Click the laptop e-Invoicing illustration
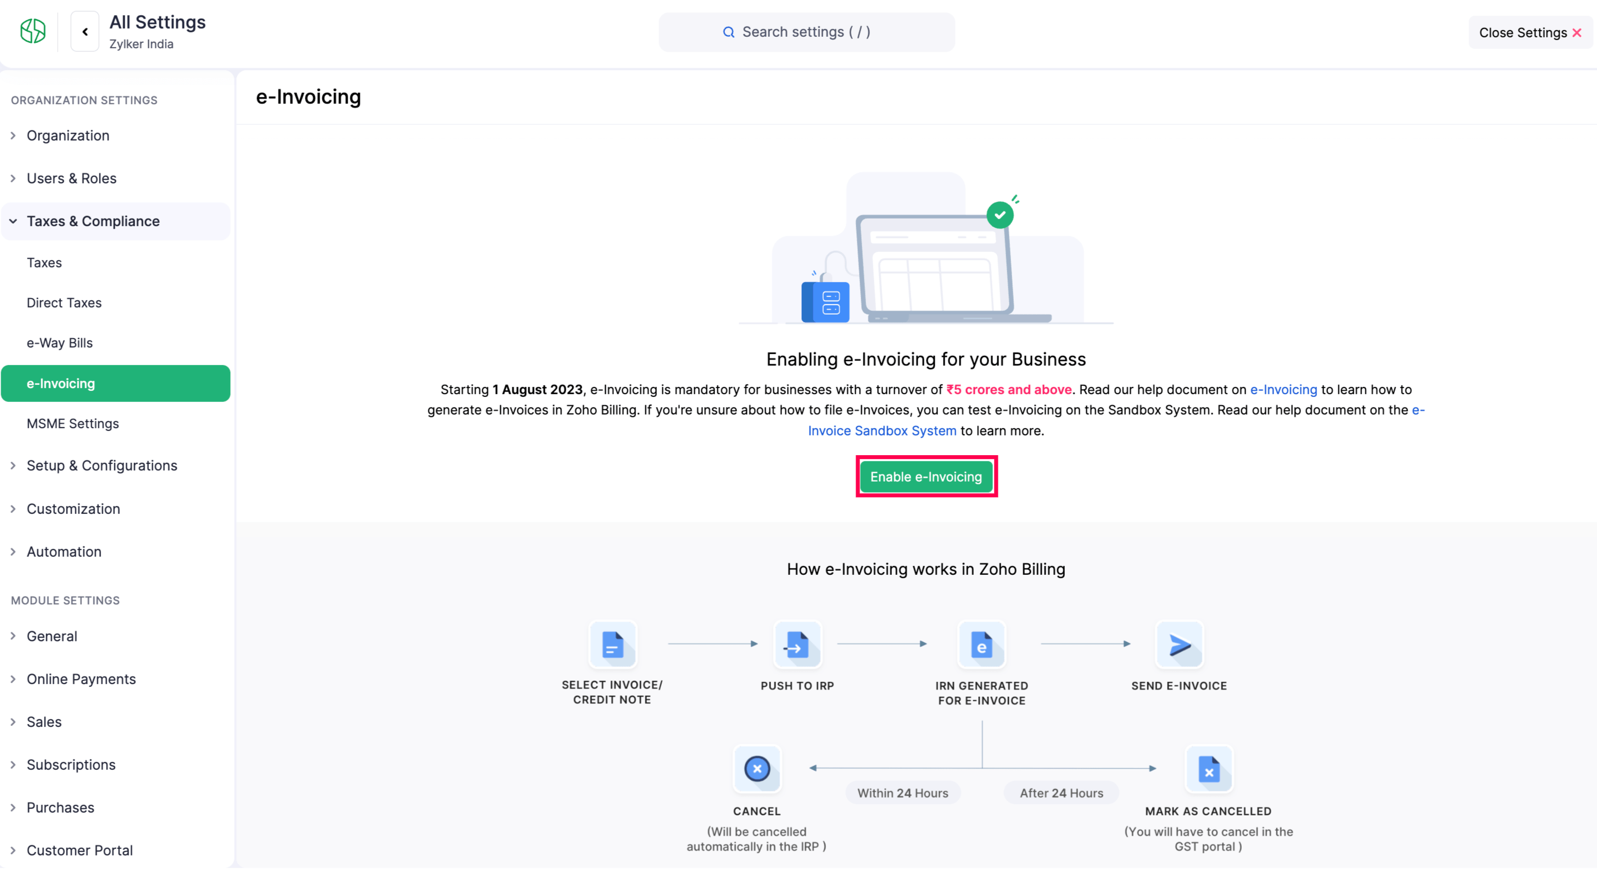This screenshot has height=884, width=1597. [925, 248]
